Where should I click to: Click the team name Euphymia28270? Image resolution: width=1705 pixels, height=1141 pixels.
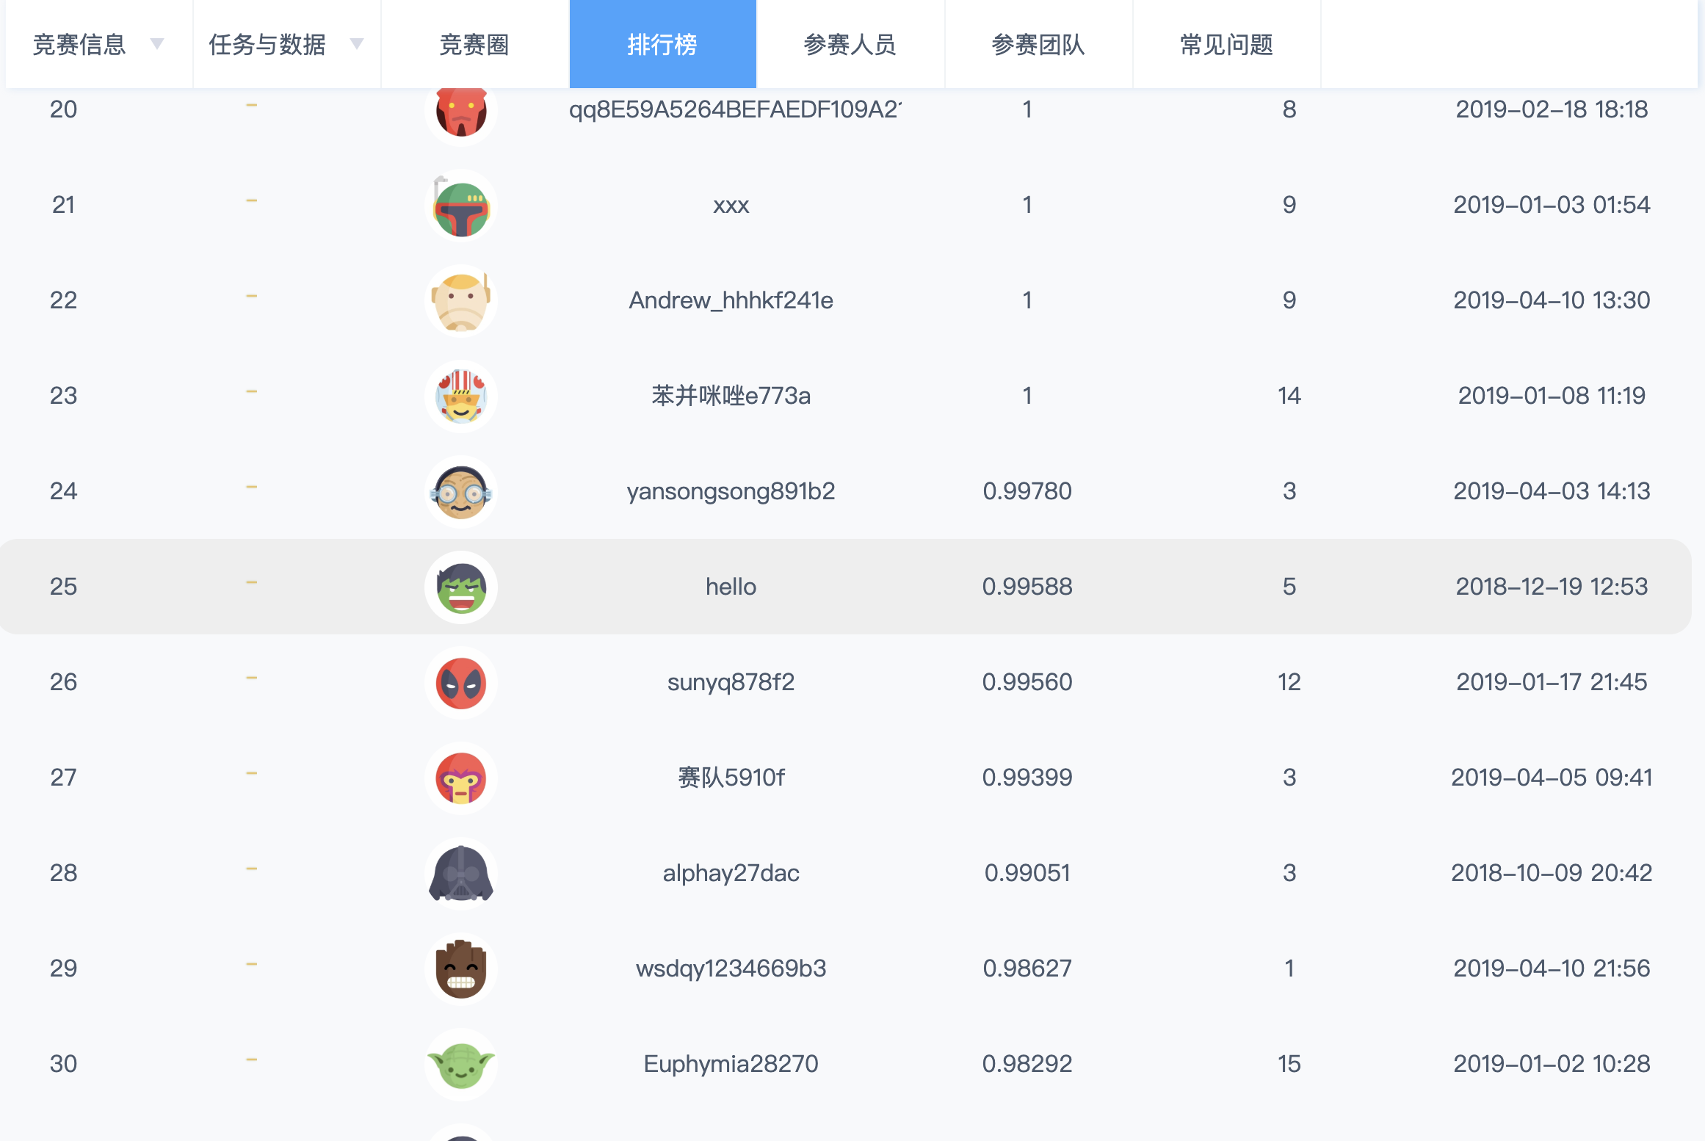(731, 1064)
